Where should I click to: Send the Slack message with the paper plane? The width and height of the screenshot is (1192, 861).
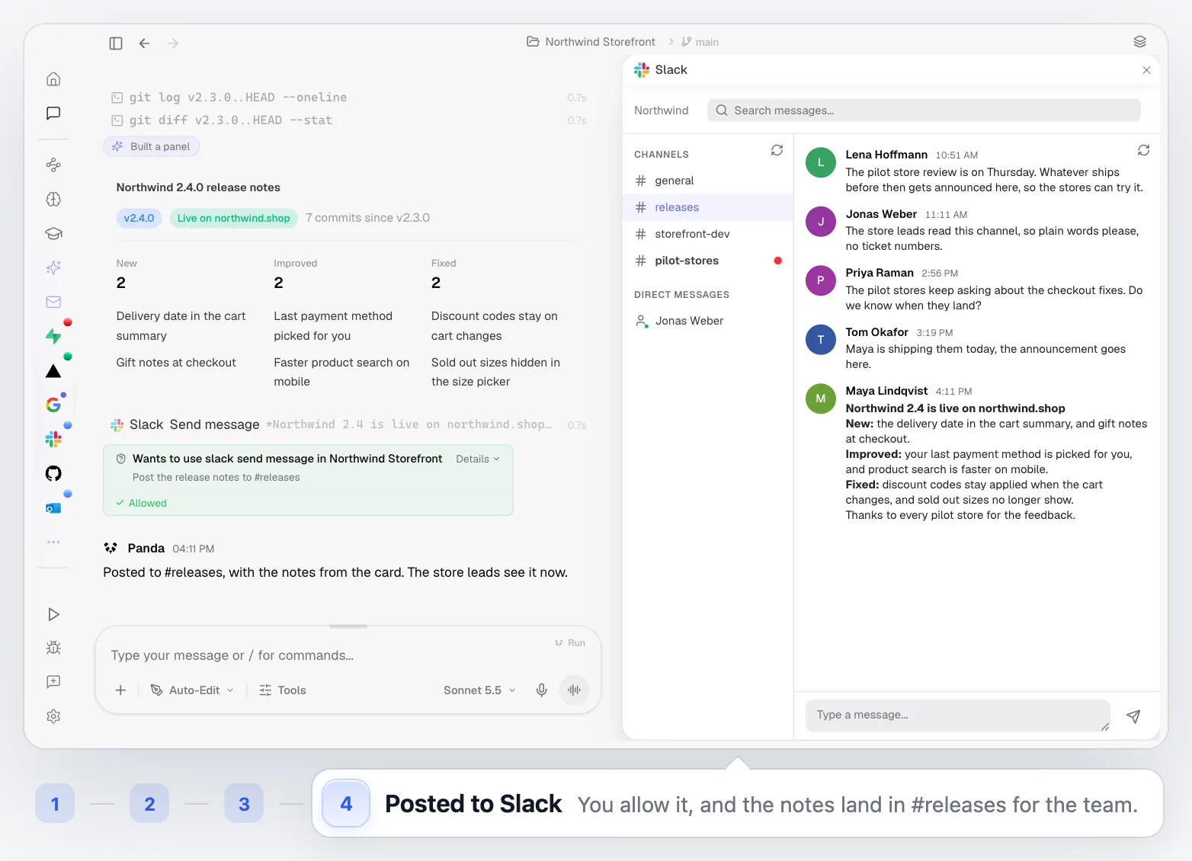coord(1133,716)
